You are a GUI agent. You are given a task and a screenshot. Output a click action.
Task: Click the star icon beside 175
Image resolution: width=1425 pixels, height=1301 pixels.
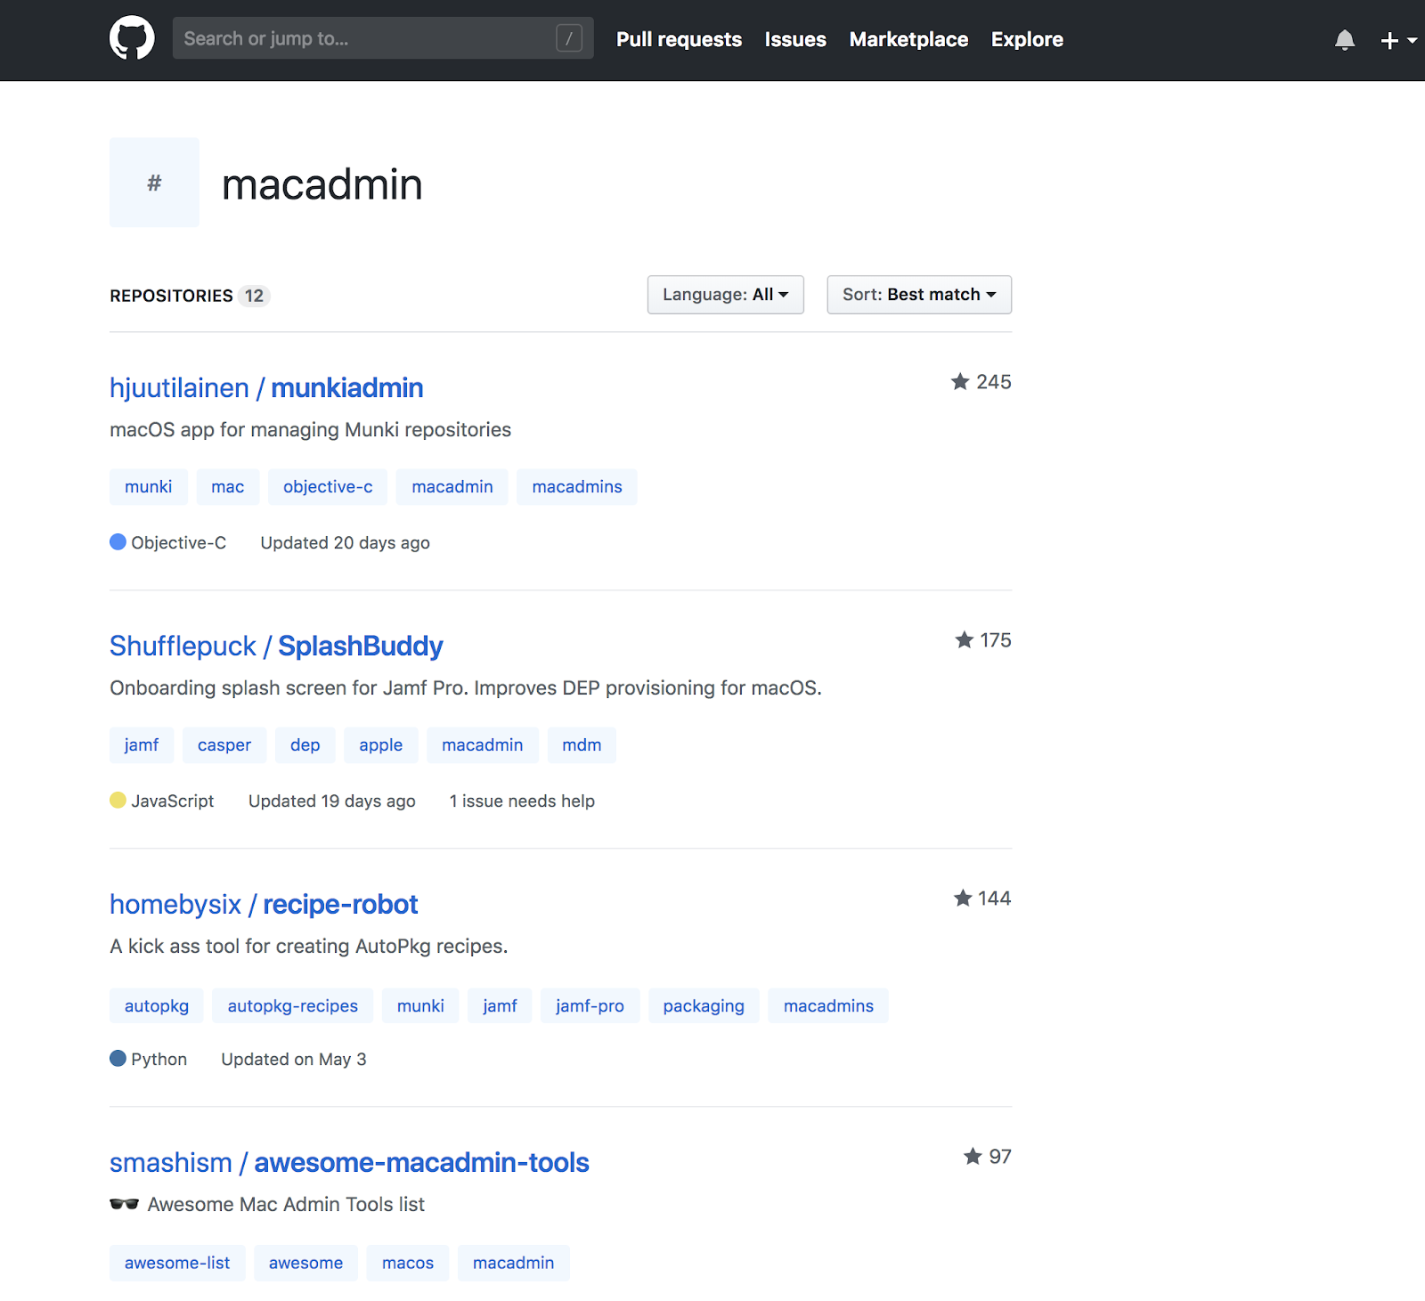(964, 640)
